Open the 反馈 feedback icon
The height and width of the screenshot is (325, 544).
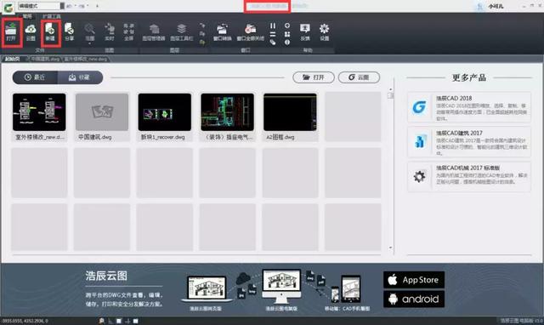(305, 32)
